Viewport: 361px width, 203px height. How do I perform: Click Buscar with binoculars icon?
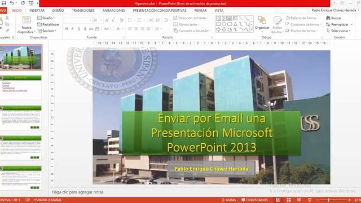click(x=333, y=18)
